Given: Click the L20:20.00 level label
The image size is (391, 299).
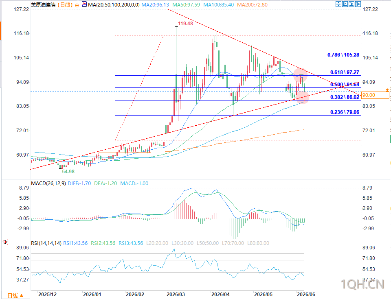Looking at the screenshot, I should [x=157, y=243].
